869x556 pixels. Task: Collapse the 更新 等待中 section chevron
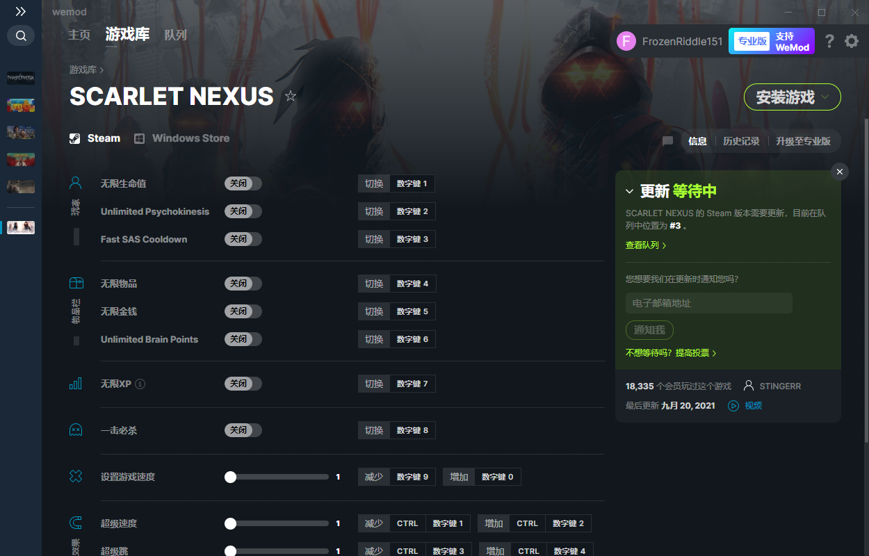click(630, 191)
